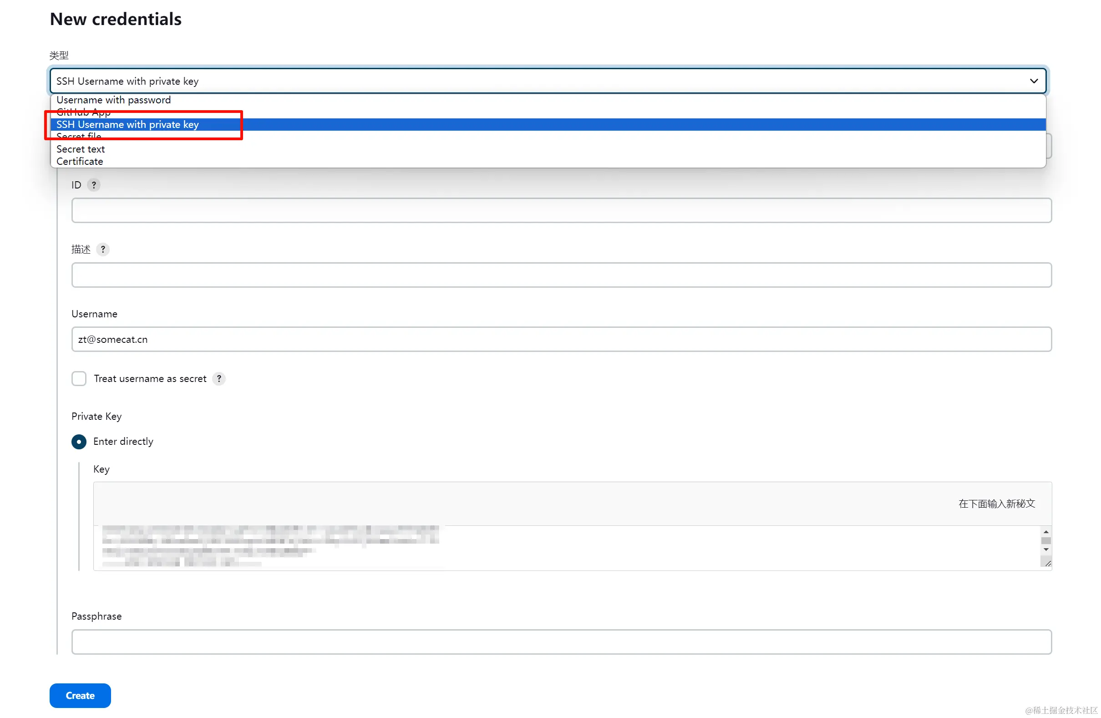Click into the ID input field
This screenshot has height=718, width=1101.
coord(561,210)
